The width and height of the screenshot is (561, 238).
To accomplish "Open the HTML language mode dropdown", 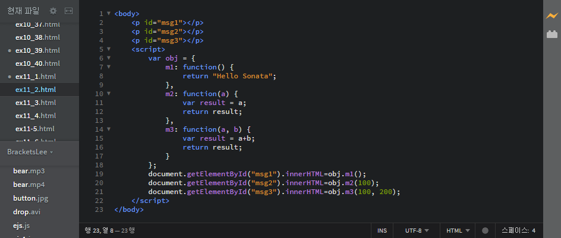I will click(458, 230).
